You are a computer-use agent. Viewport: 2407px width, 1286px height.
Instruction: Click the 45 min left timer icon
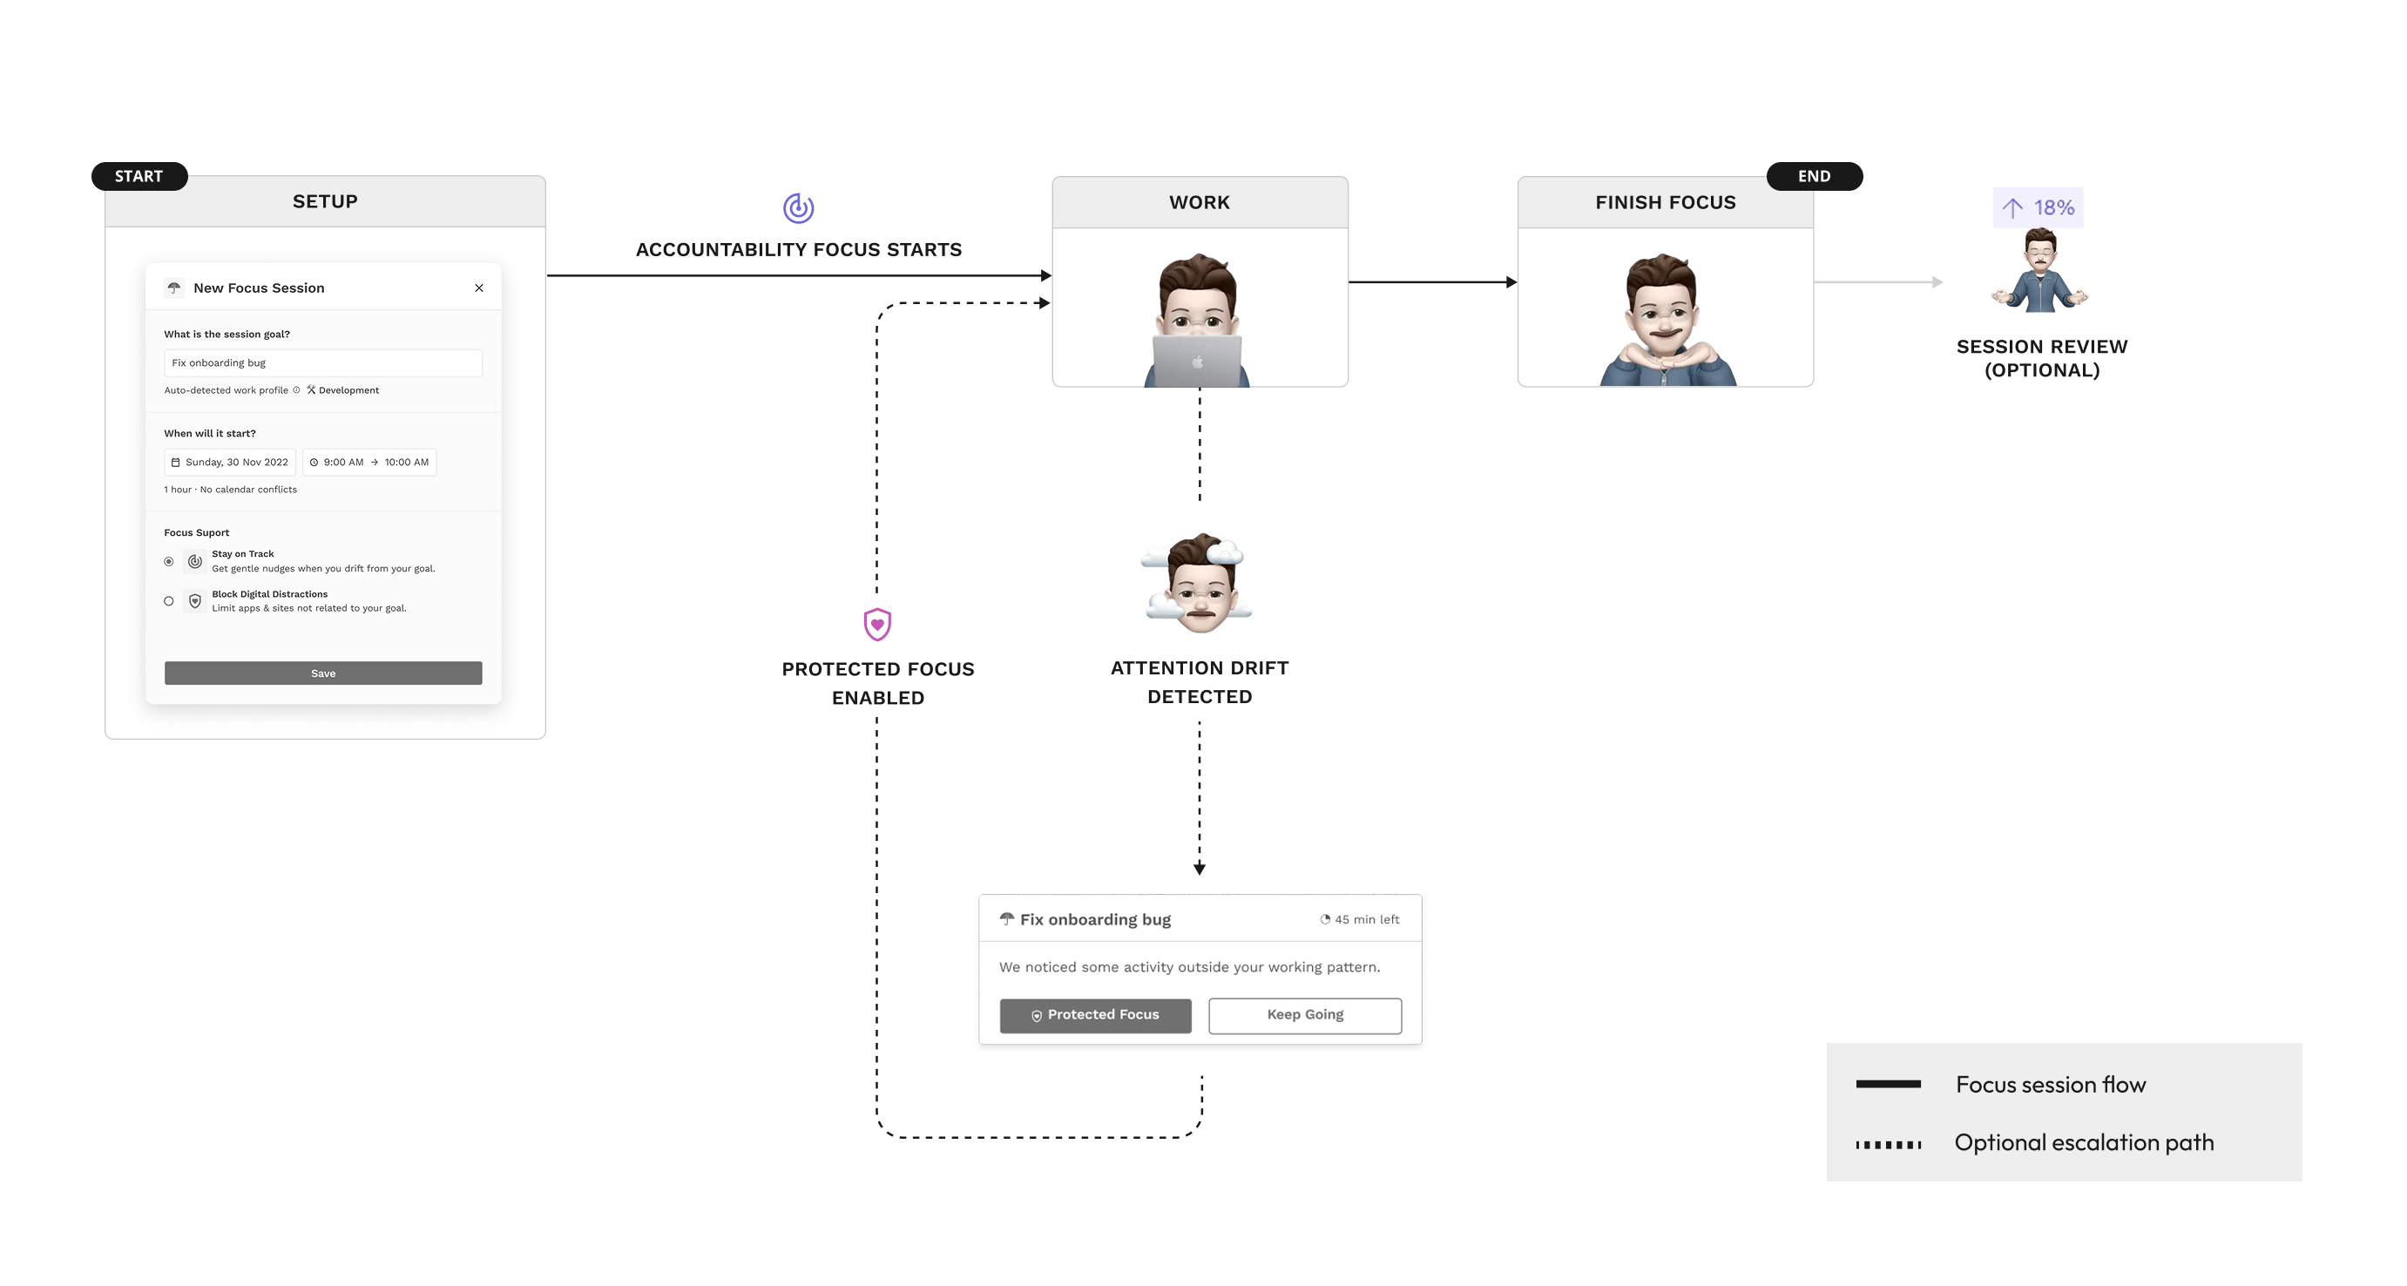pos(1324,920)
